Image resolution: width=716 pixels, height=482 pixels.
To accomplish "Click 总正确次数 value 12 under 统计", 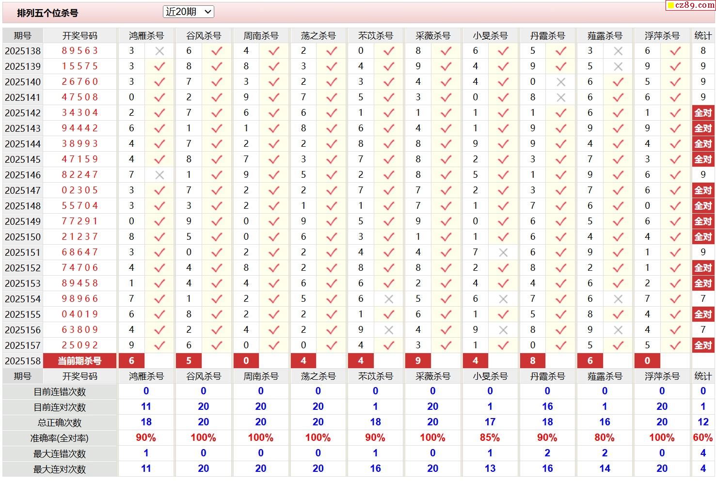I will [x=703, y=422].
